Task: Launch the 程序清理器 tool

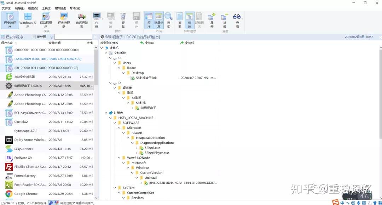Action: [x=64, y=21]
